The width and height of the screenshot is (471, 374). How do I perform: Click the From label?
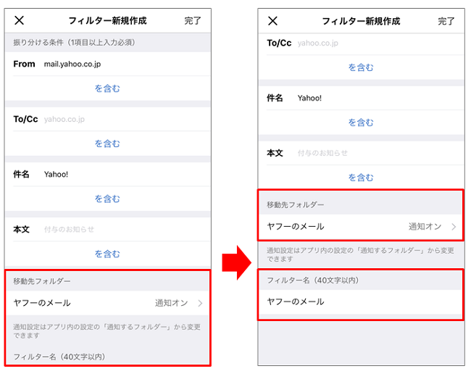coord(24,64)
